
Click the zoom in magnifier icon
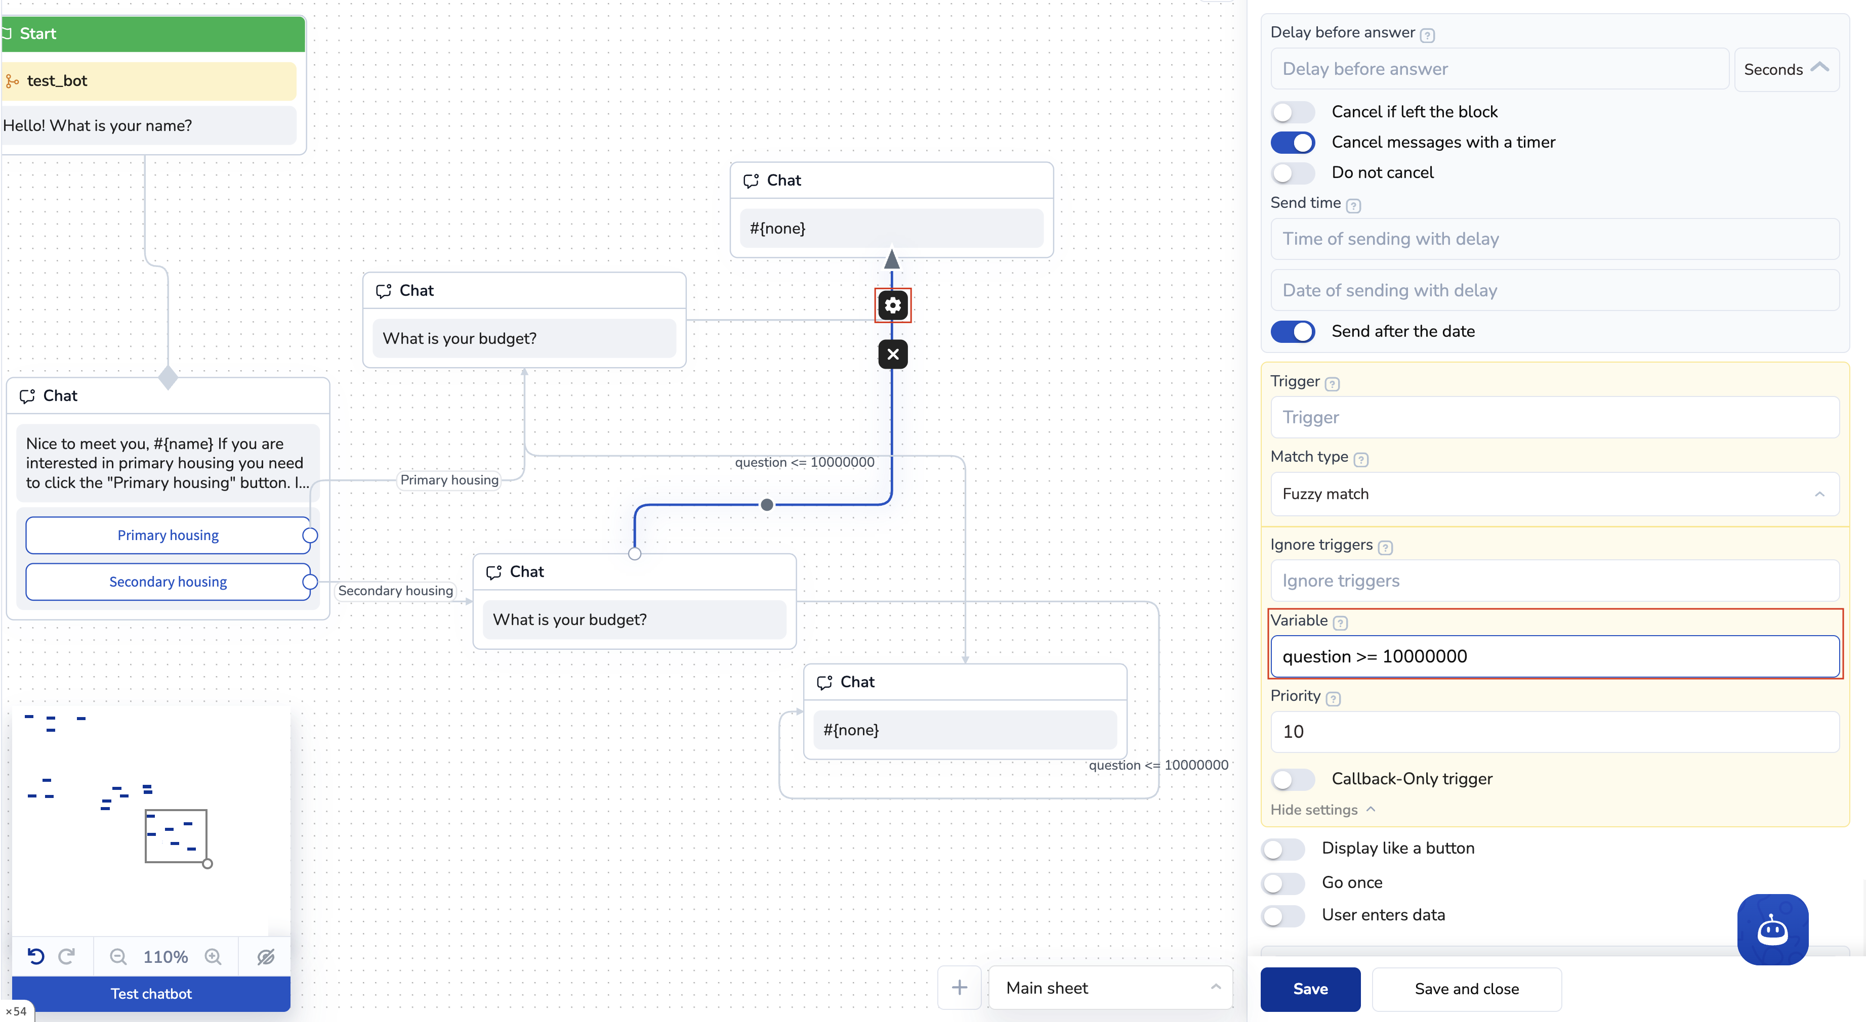click(213, 957)
